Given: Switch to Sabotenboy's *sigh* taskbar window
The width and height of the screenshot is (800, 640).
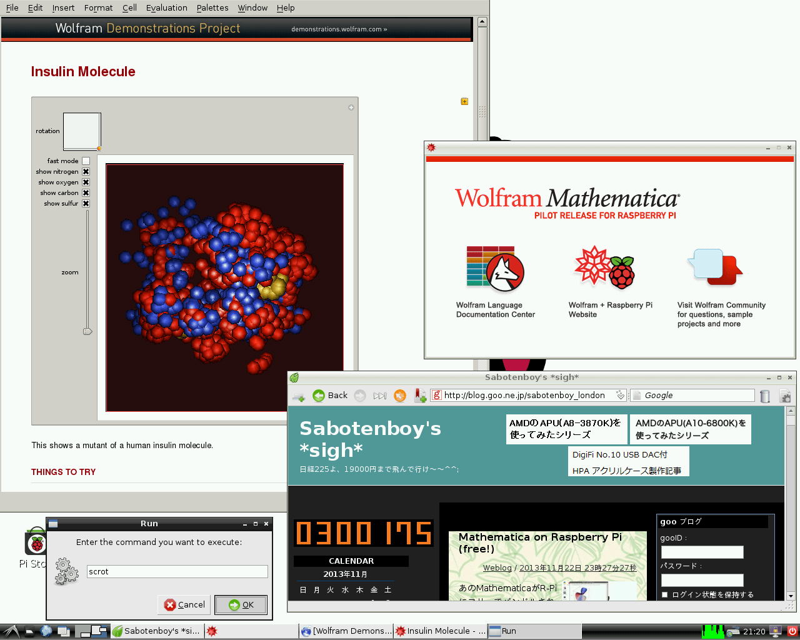Looking at the screenshot, I should 157,631.
